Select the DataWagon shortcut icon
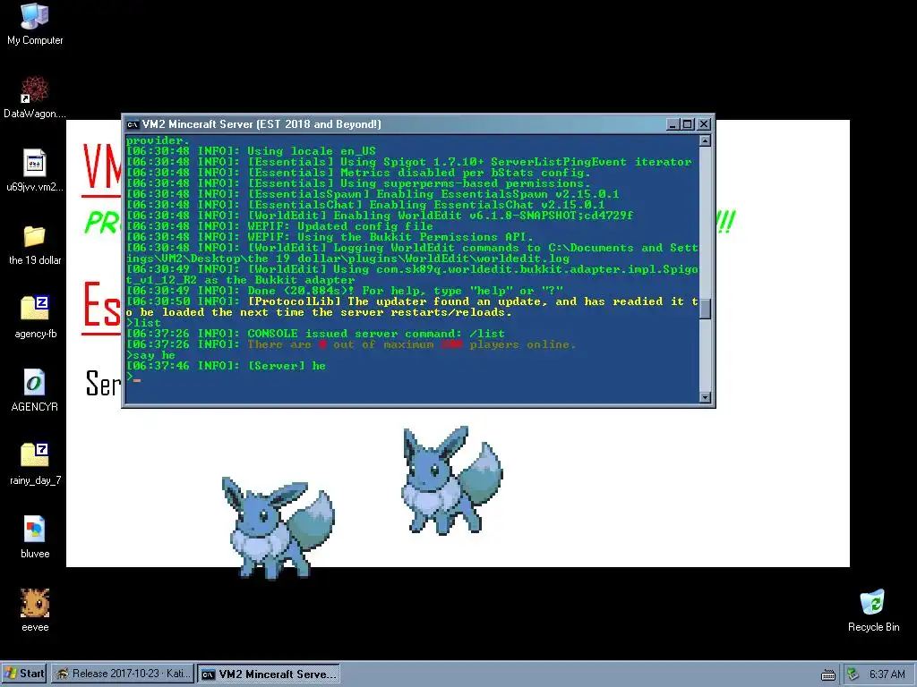 (x=35, y=97)
